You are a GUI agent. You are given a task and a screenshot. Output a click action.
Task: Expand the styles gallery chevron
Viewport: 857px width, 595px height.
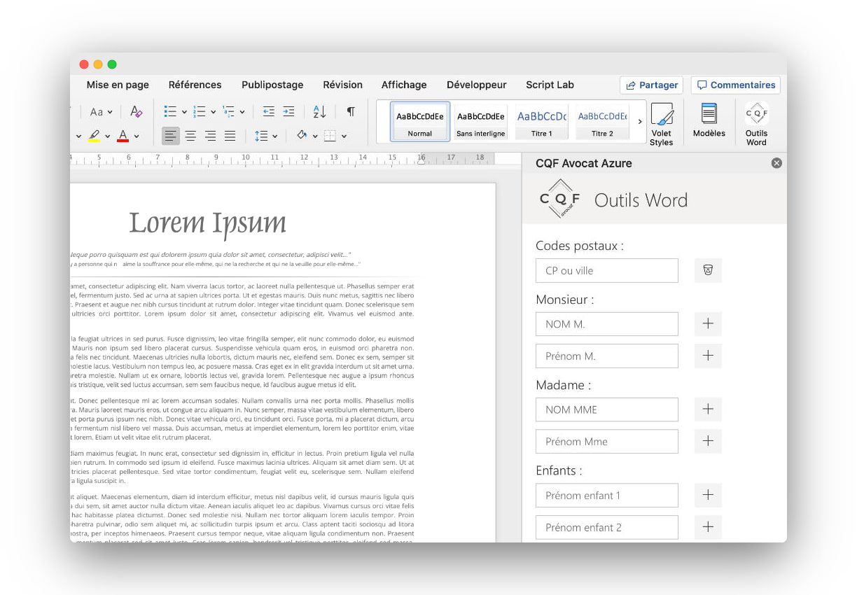point(640,122)
